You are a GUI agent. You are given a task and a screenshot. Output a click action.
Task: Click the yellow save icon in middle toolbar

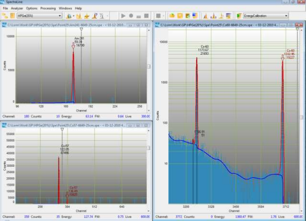[180, 16]
